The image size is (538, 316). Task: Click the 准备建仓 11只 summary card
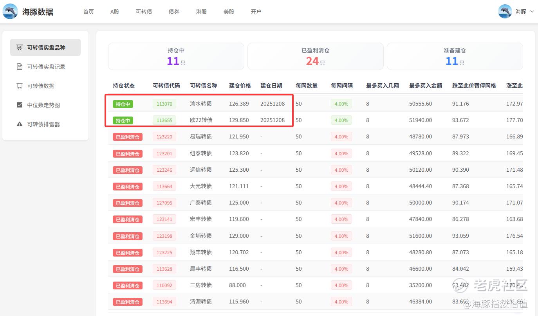(x=455, y=56)
